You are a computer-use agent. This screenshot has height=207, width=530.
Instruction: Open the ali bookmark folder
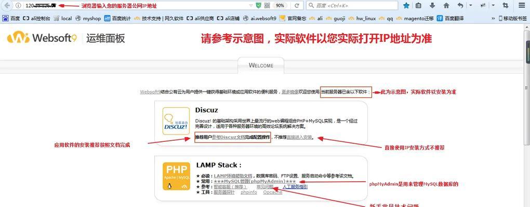tap(316, 19)
